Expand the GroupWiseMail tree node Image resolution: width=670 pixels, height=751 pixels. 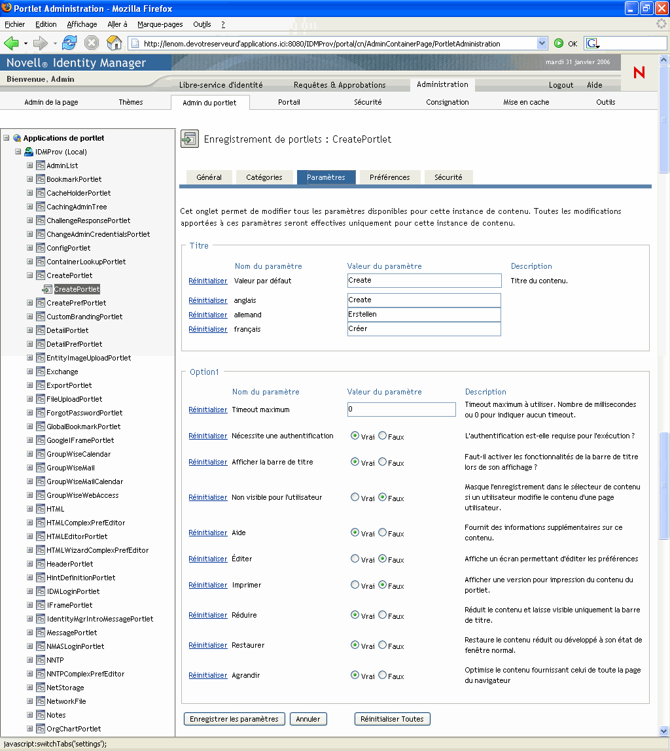[x=30, y=468]
